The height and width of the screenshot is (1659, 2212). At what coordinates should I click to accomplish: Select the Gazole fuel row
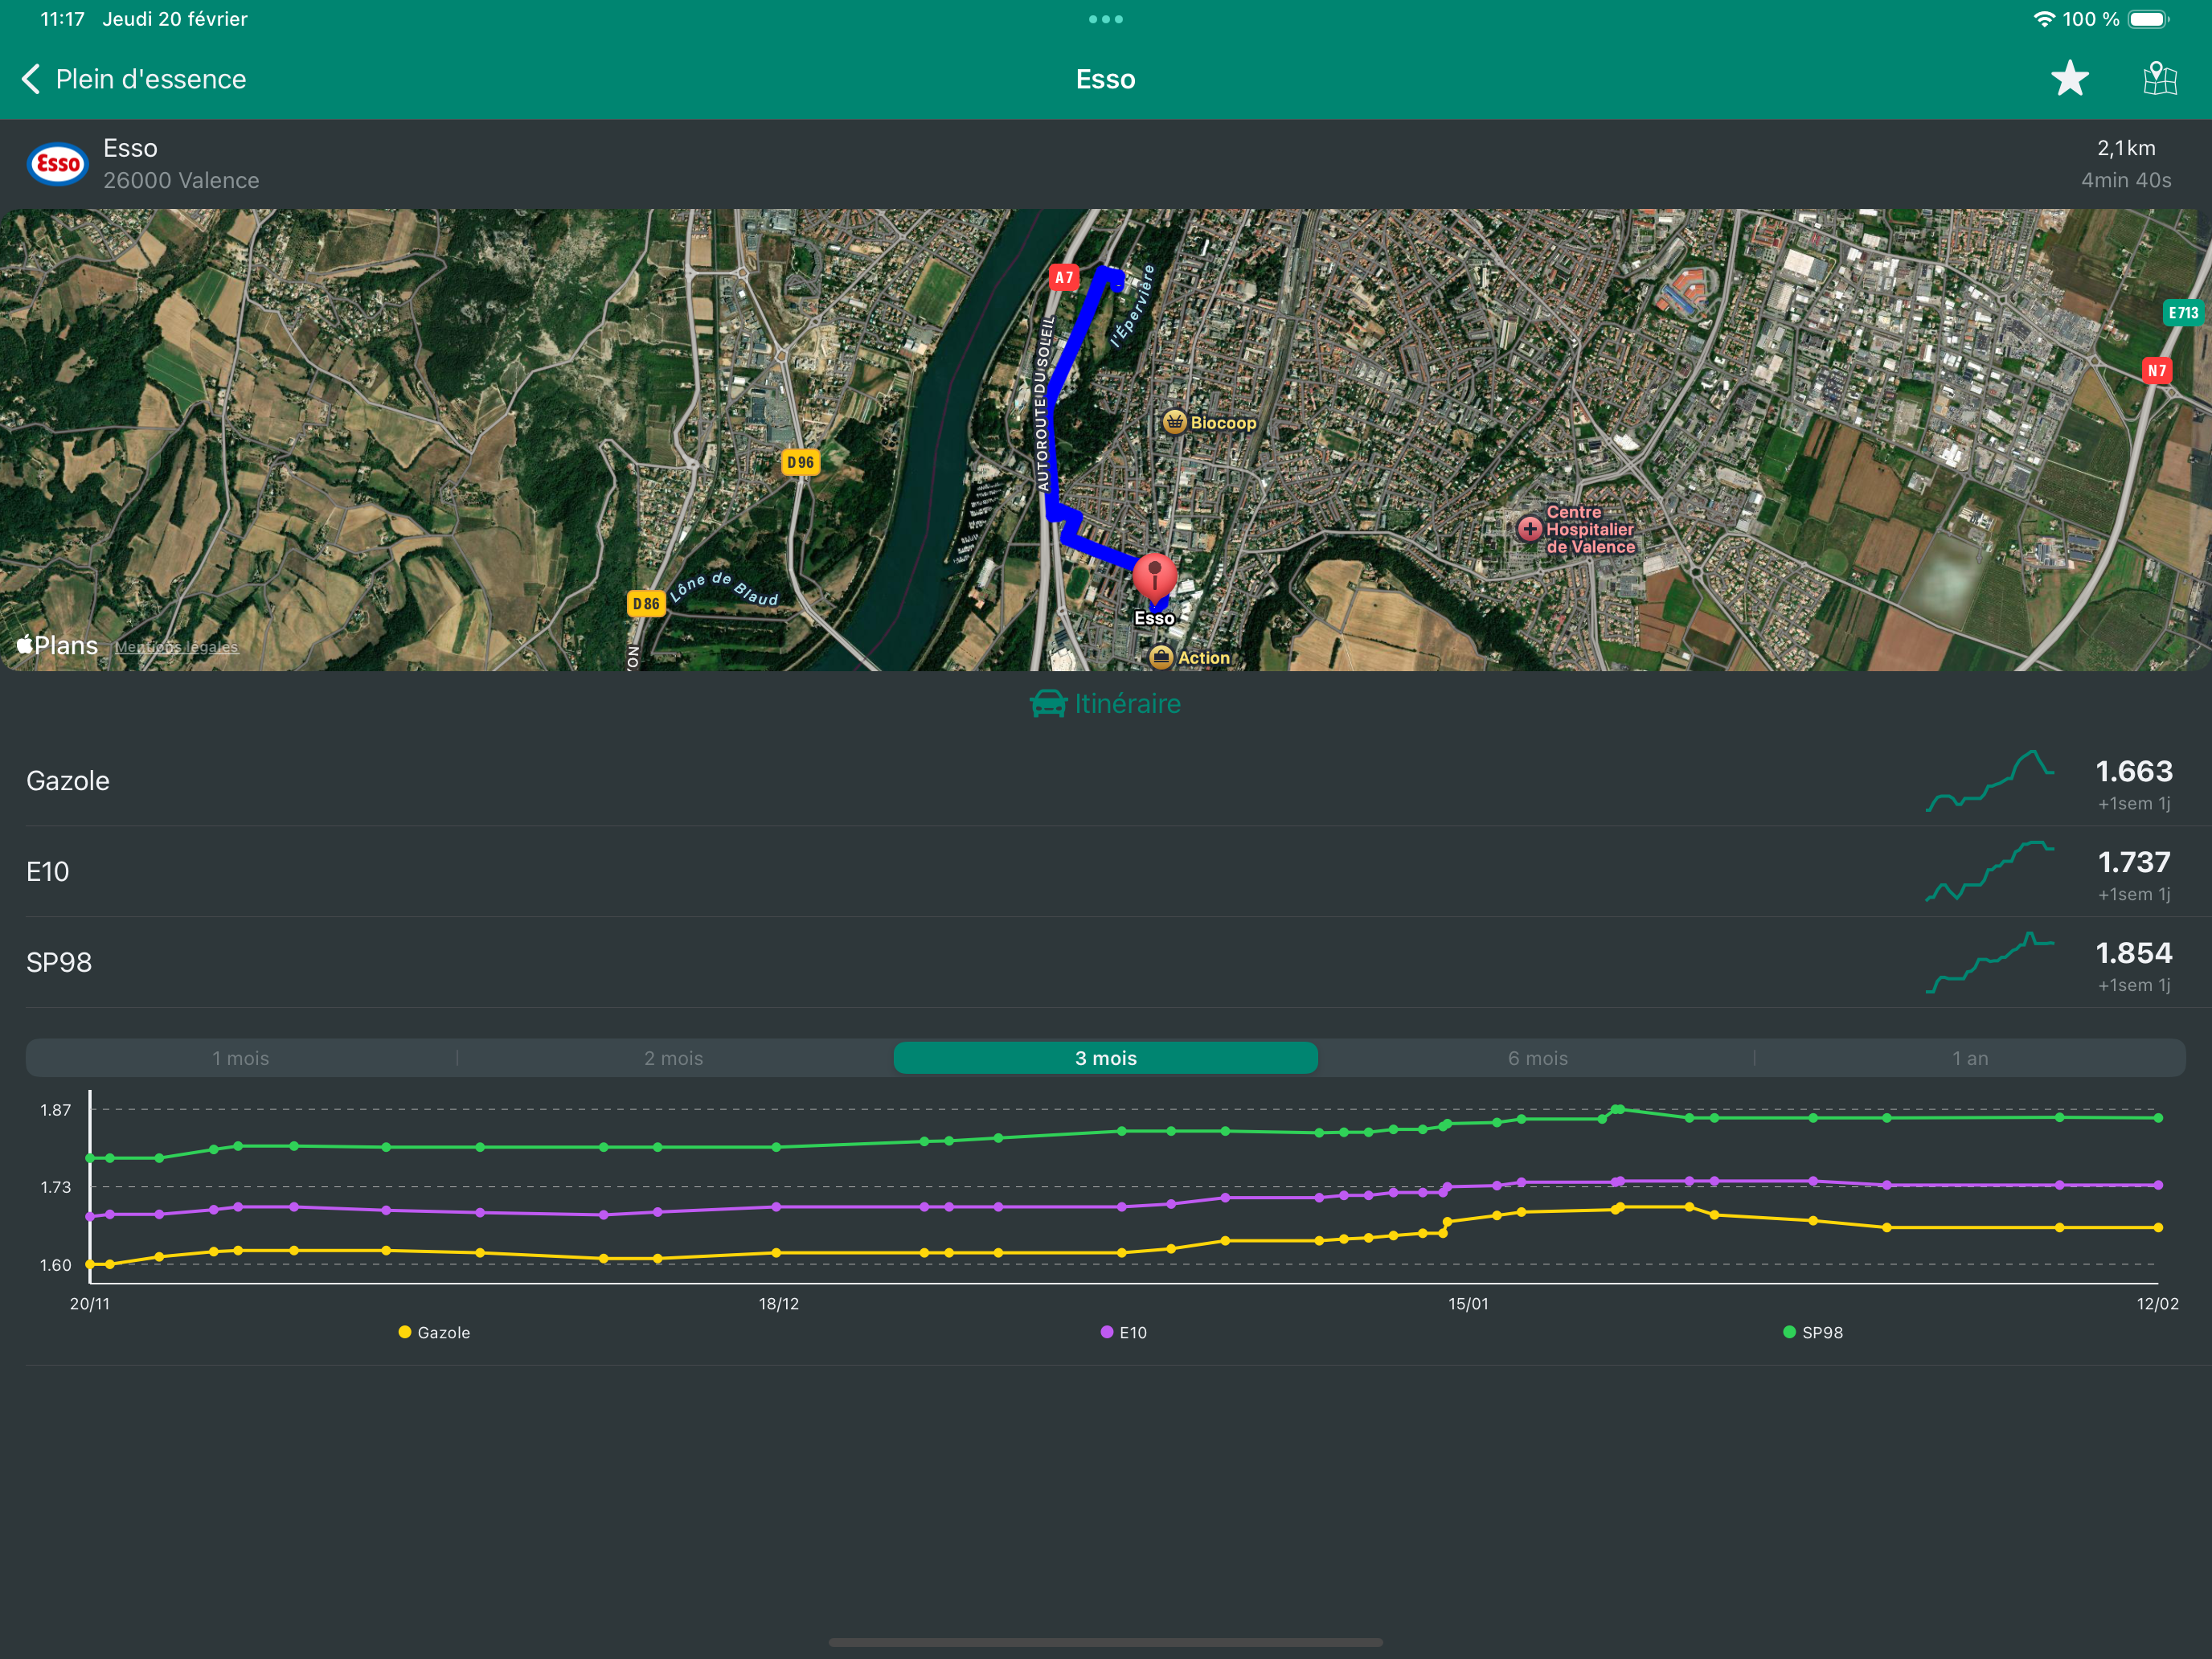(x=1106, y=781)
